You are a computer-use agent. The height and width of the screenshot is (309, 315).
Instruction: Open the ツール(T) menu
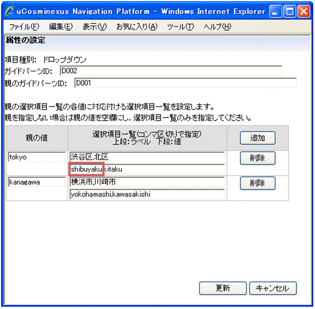click(180, 27)
